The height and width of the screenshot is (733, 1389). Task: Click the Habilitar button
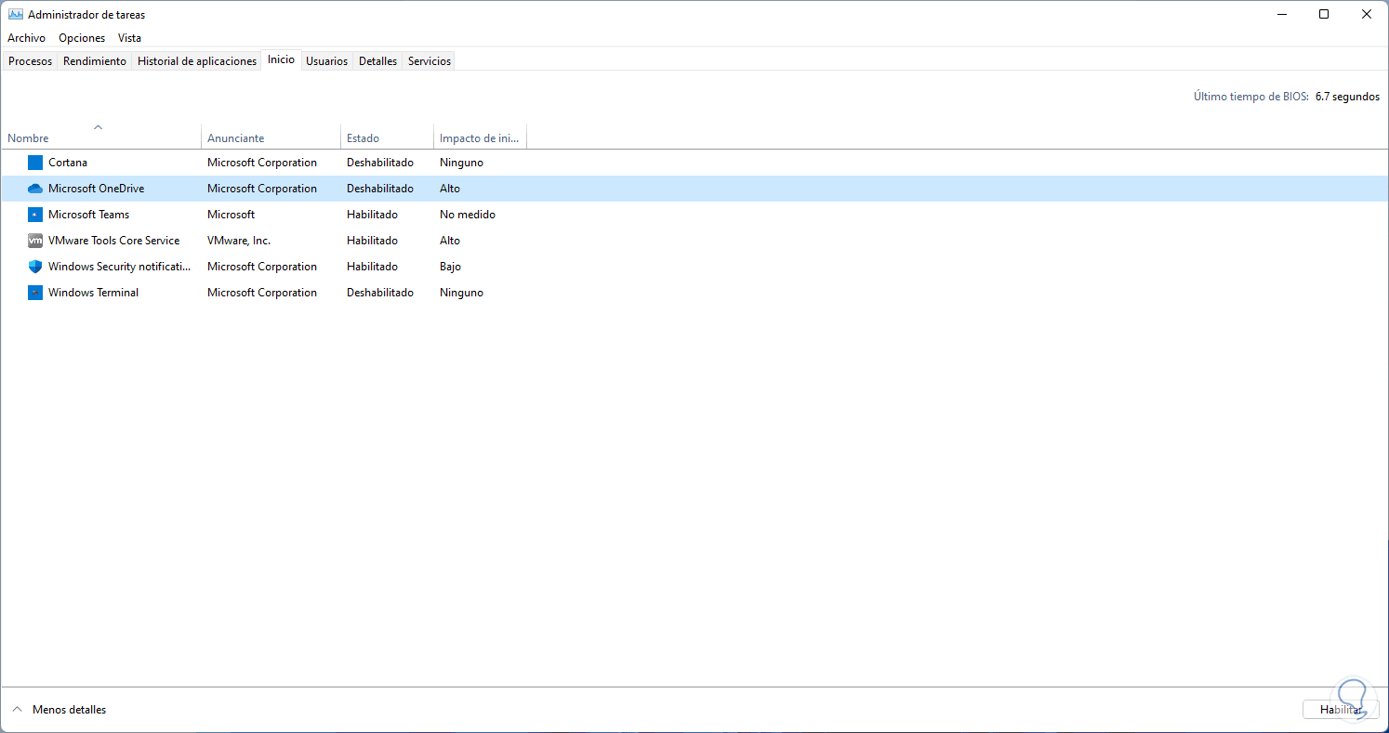pyautogui.click(x=1341, y=710)
